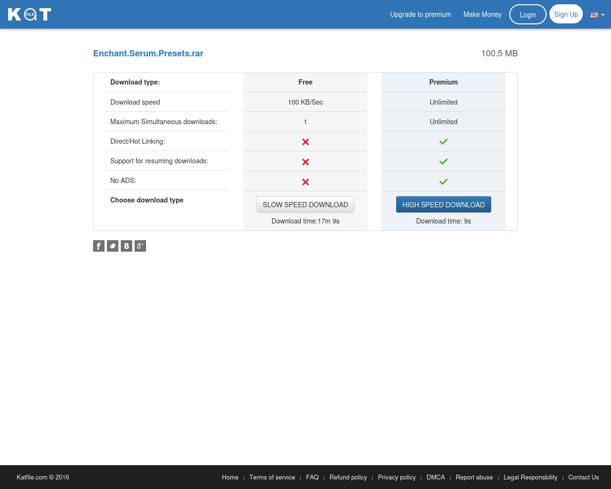This screenshot has height=489, width=611.
Task: Start the Slow Speed Download
Action: (305, 205)
